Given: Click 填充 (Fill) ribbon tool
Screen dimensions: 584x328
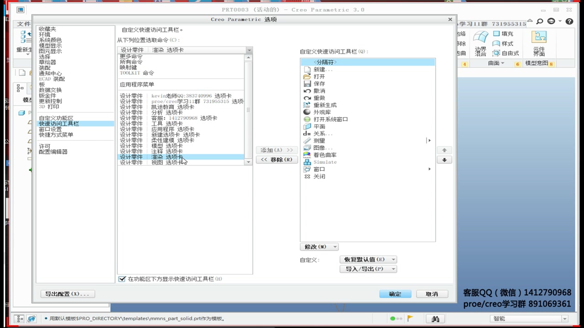Looking at the screenshot, I should click(503, 34).
